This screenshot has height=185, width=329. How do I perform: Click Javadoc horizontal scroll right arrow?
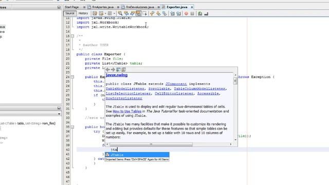pos(231,144)
